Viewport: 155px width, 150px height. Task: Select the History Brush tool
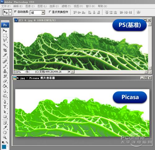[x=5, y=76]
